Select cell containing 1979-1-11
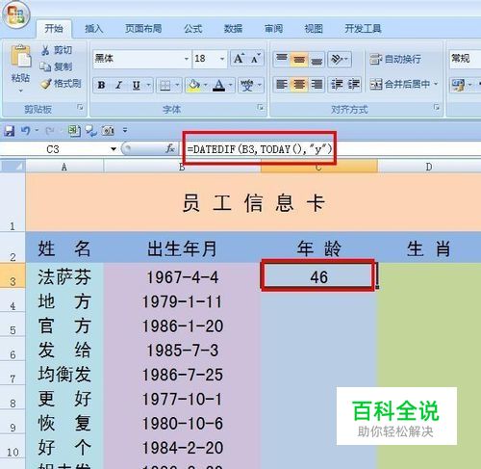481x469 pixels. 182,301
